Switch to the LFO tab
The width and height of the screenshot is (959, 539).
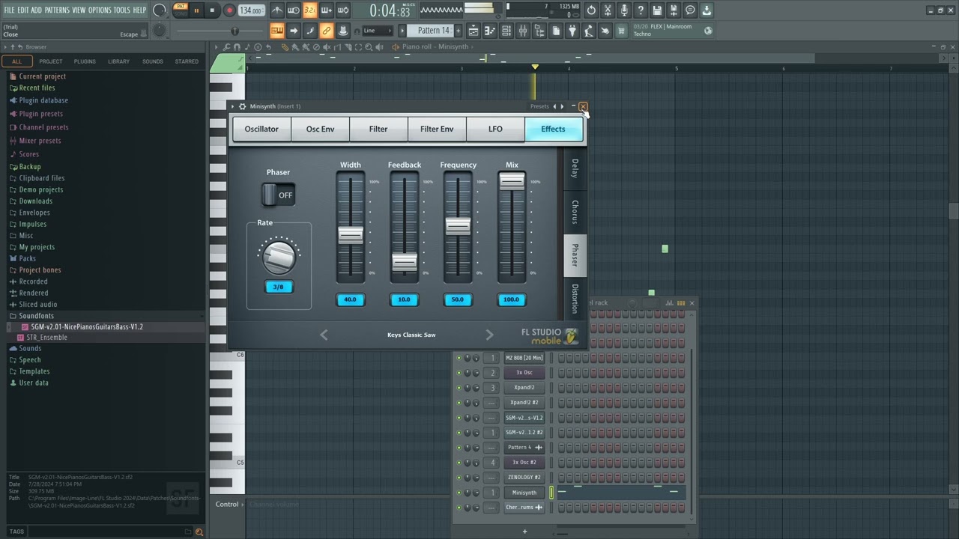click(495, 129)
